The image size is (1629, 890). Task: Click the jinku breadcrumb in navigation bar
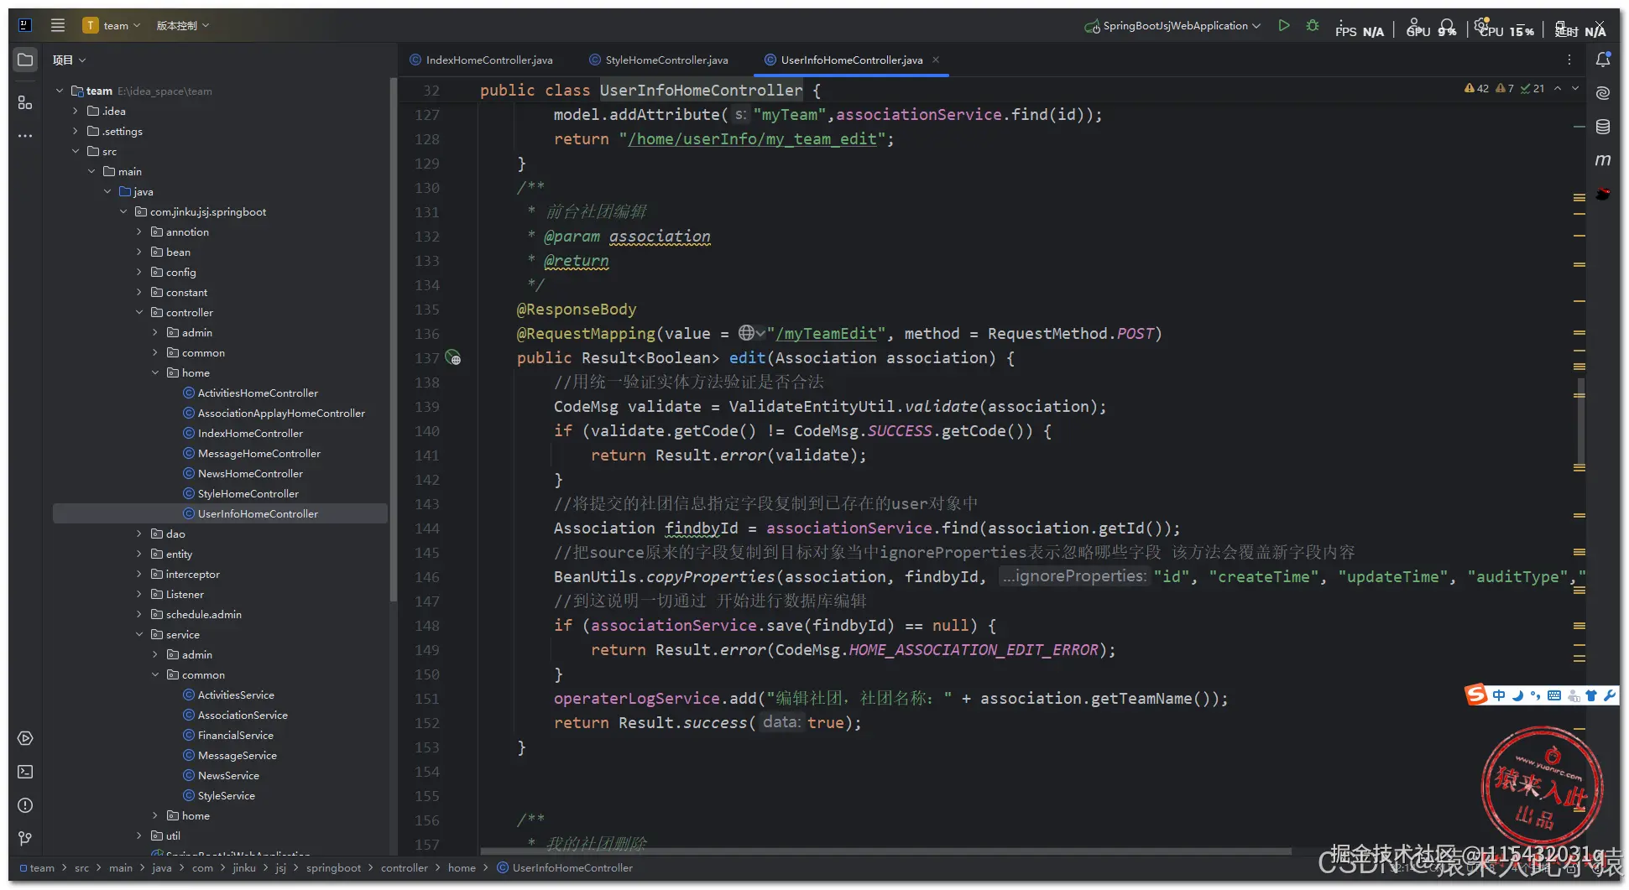(244, 867)
